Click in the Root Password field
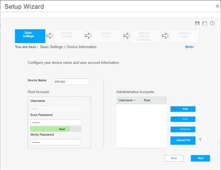Viewport: 221px width, 170px height. [56, 123]
